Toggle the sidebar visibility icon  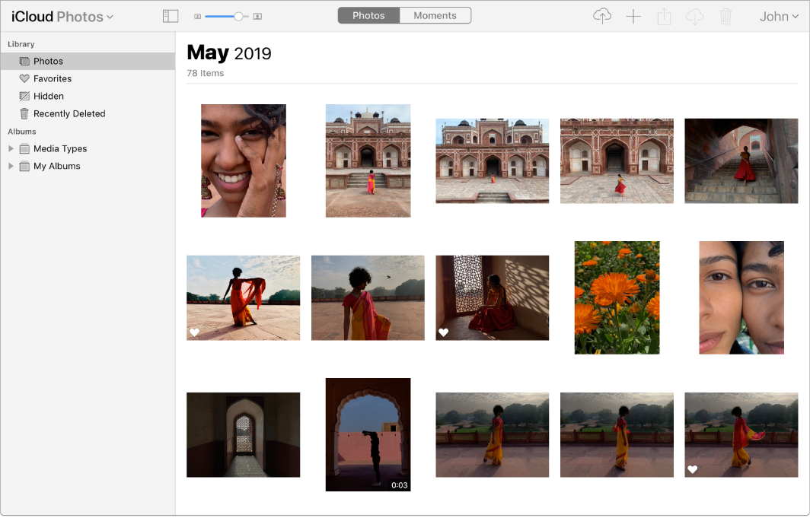(x=171, y=16)
